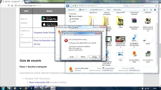Open the file explorer taskbar icon
The width and height of the screenshot is (161, 90).
(10, 88)
